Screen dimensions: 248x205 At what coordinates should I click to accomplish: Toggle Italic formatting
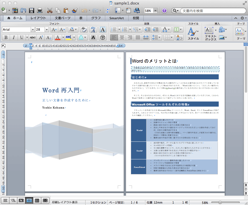pos(14,37)
